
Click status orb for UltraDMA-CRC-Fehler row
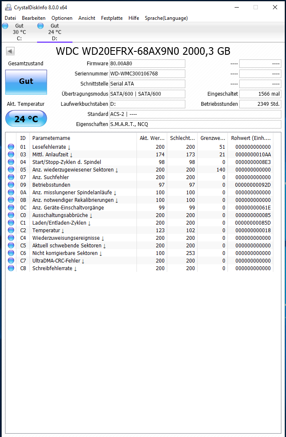tap(11, 261)
